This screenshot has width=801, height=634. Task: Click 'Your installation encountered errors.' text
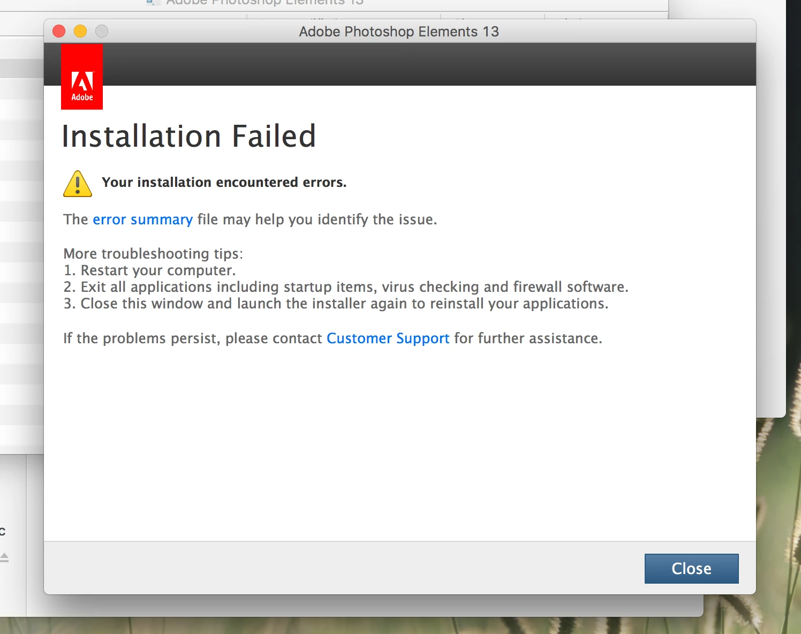pos(224,183)
